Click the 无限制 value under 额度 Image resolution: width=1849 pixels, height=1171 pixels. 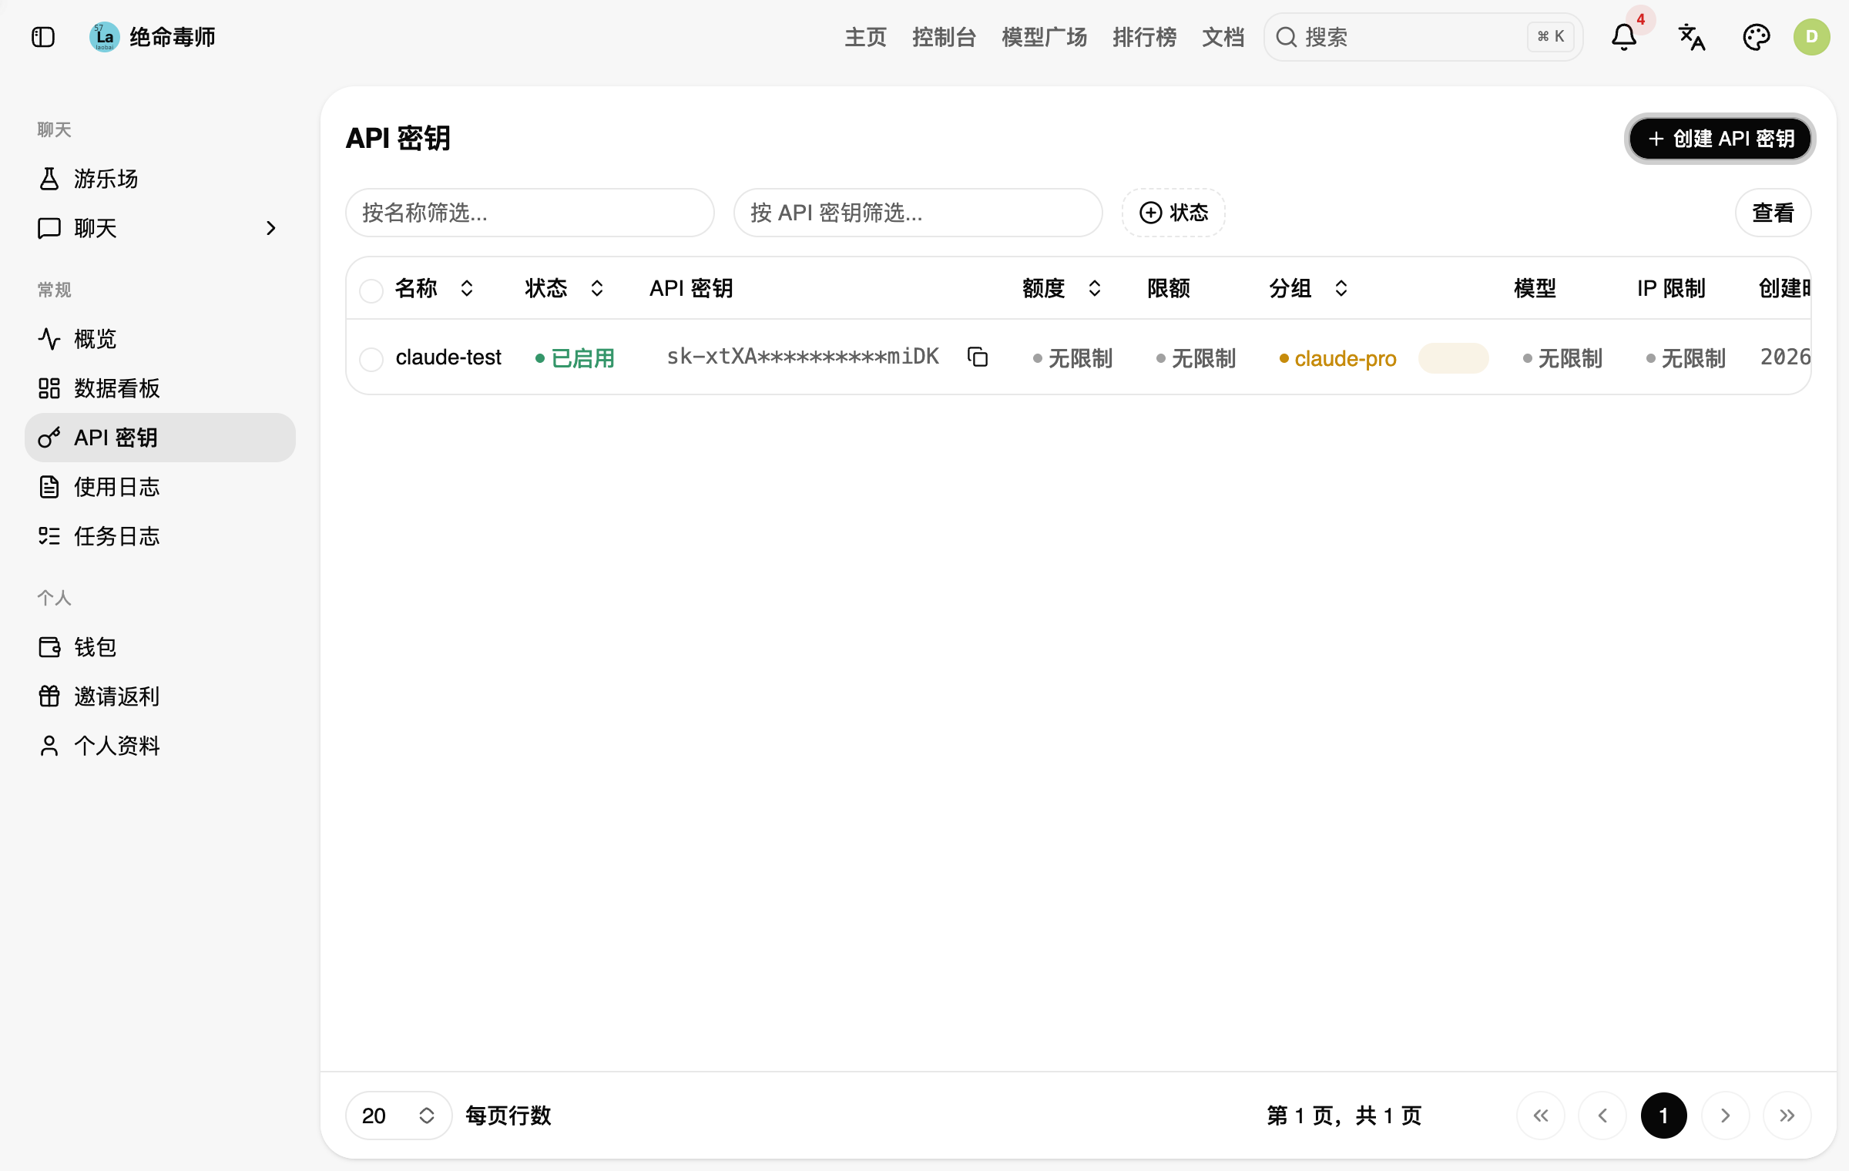pyautogui.click(x=1073, y=358)
